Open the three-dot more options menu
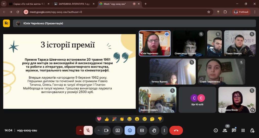The image size is (259, 138). [x=164, y=130]
